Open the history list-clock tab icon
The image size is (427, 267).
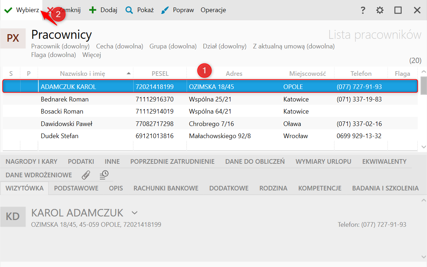pos(104,175)
